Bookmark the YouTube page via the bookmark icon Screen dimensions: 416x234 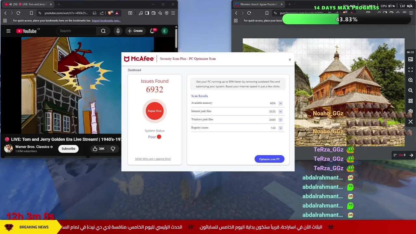[x=31, y=13]
